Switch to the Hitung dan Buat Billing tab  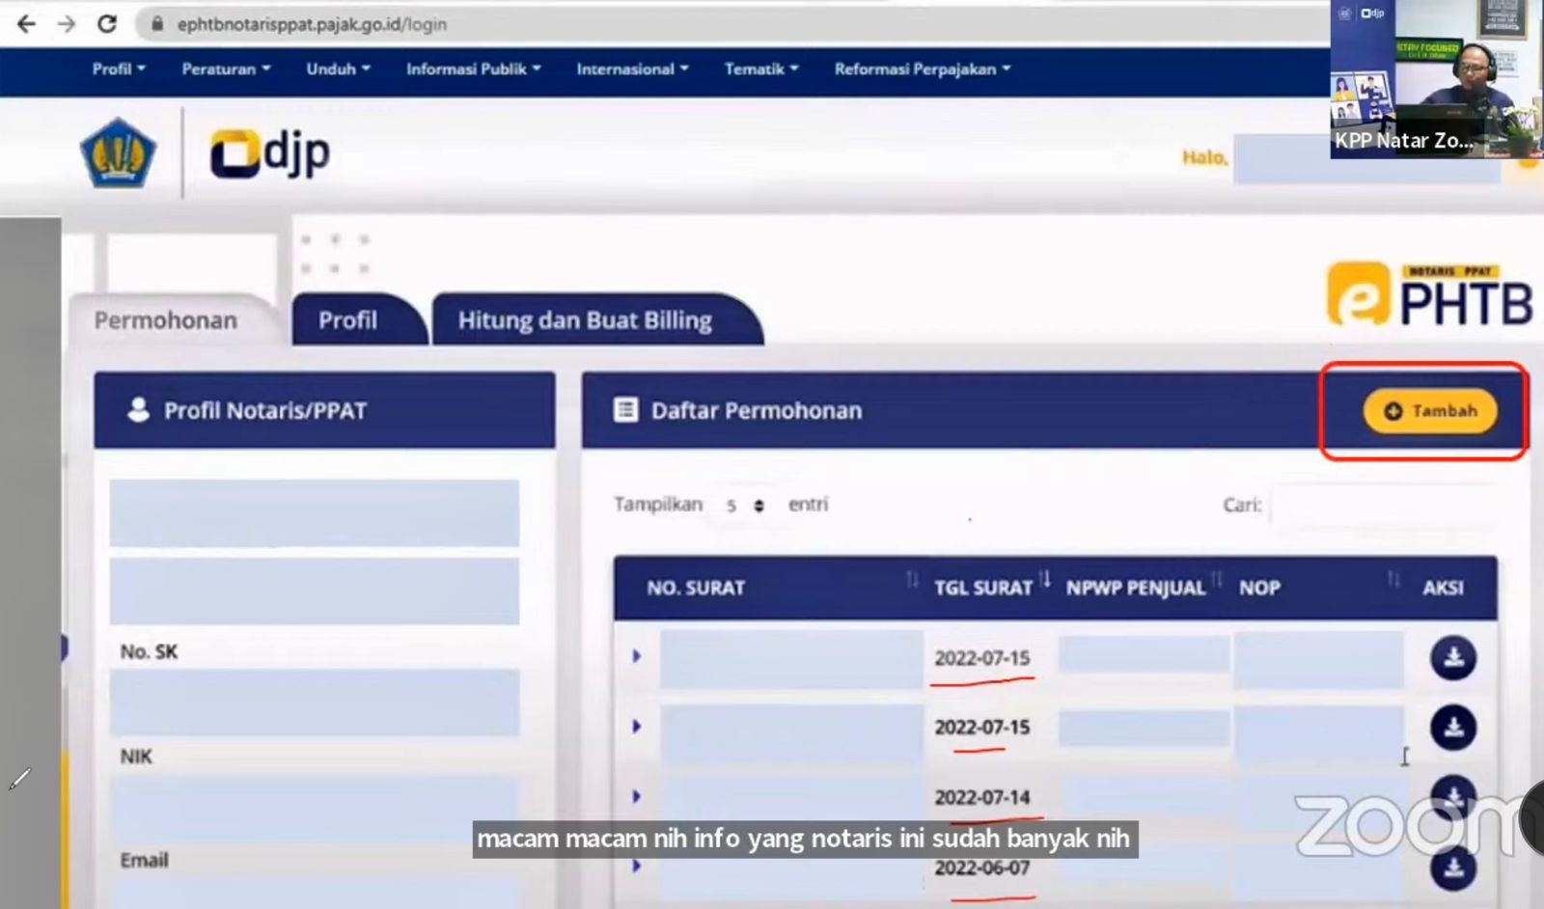click(585, 320)
